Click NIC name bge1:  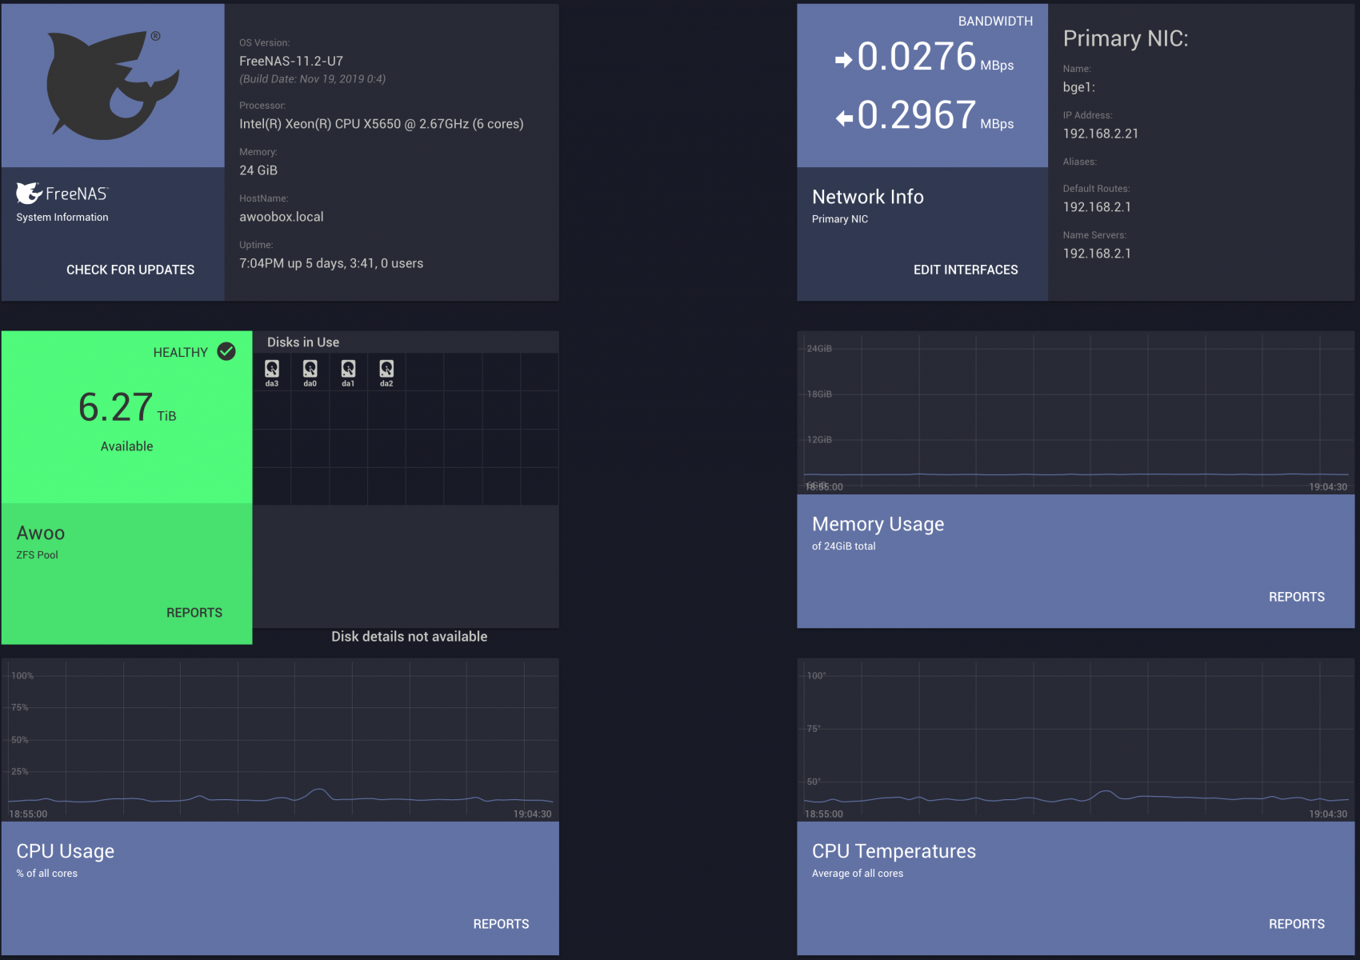1079,87
